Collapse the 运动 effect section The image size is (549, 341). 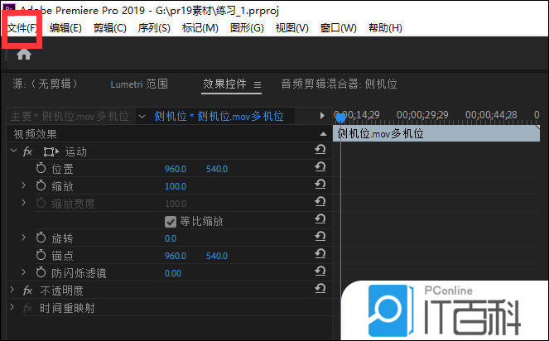pos(12,151)
